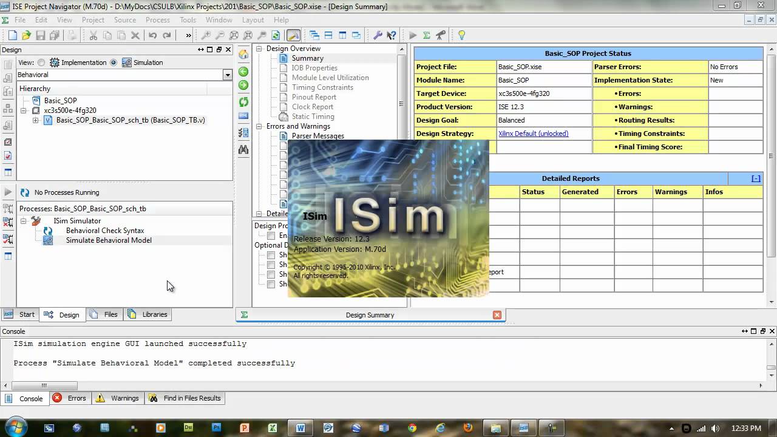Image resolution: width=777 pixels, height=437 pixels.
Task: Open the Static Timing report item
Action: [x=313, y=117]
